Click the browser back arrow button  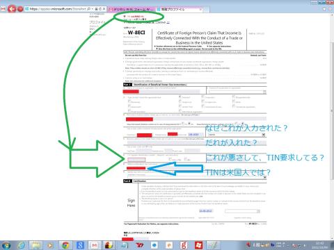[12, 9]
